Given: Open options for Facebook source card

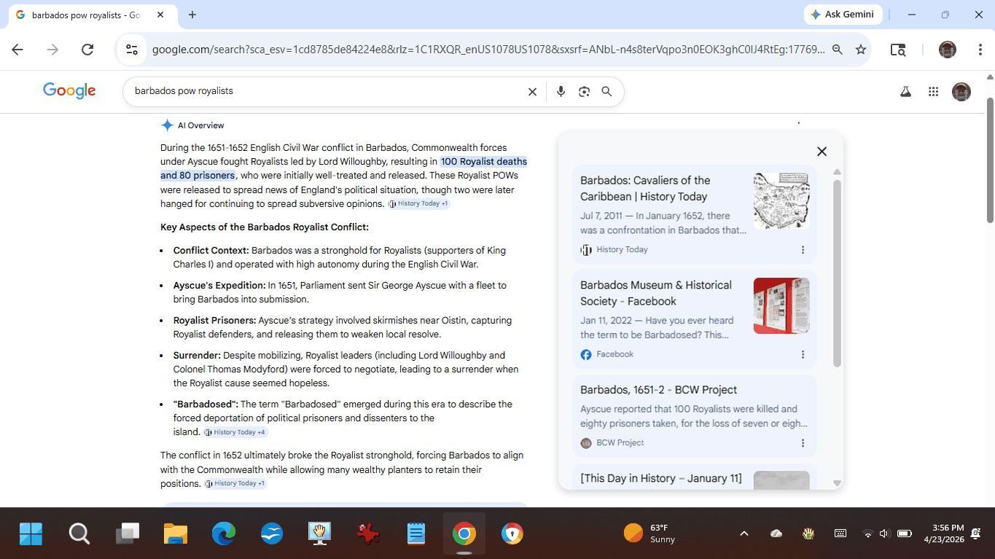Looking at the screenshot, I should point(803,355).
